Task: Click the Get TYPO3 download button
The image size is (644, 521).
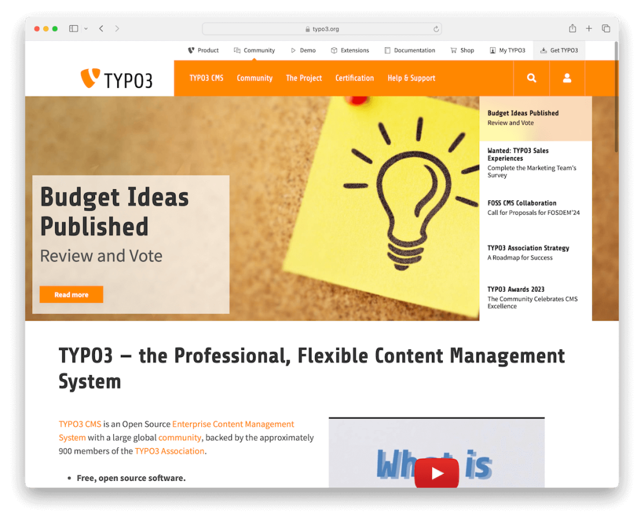Action: click(559, 50)
